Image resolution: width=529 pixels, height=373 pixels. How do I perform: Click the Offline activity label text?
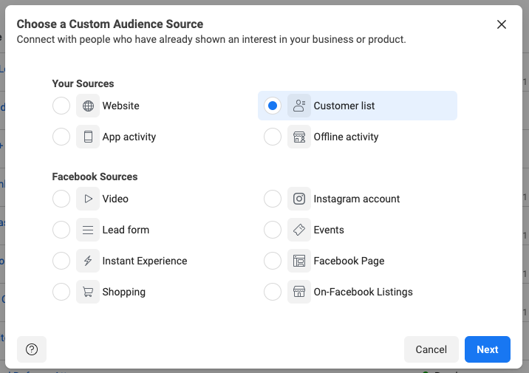point(347,137)
